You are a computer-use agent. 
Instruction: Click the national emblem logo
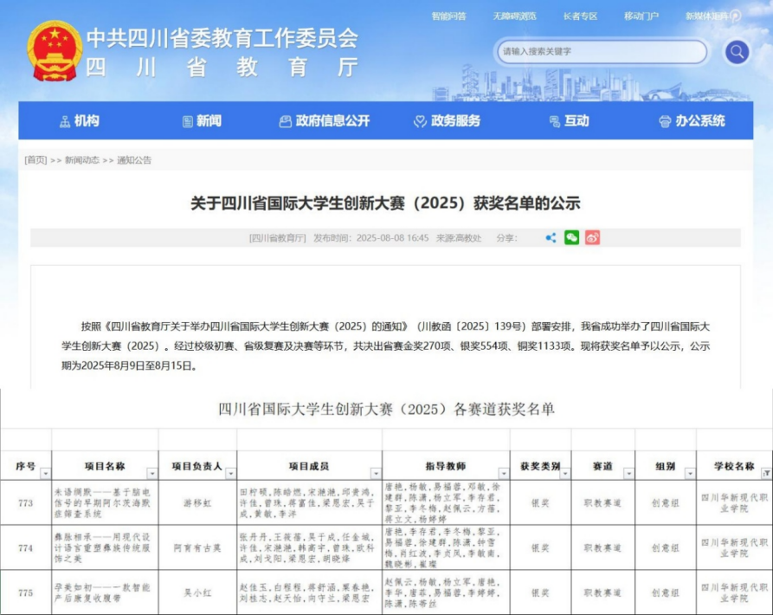pyautogui.click(x=54, y=50)
